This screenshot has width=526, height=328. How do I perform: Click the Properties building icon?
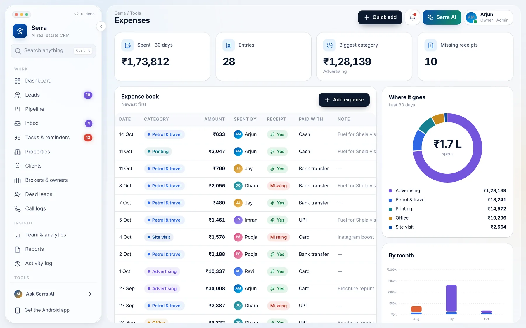[18, 152]
